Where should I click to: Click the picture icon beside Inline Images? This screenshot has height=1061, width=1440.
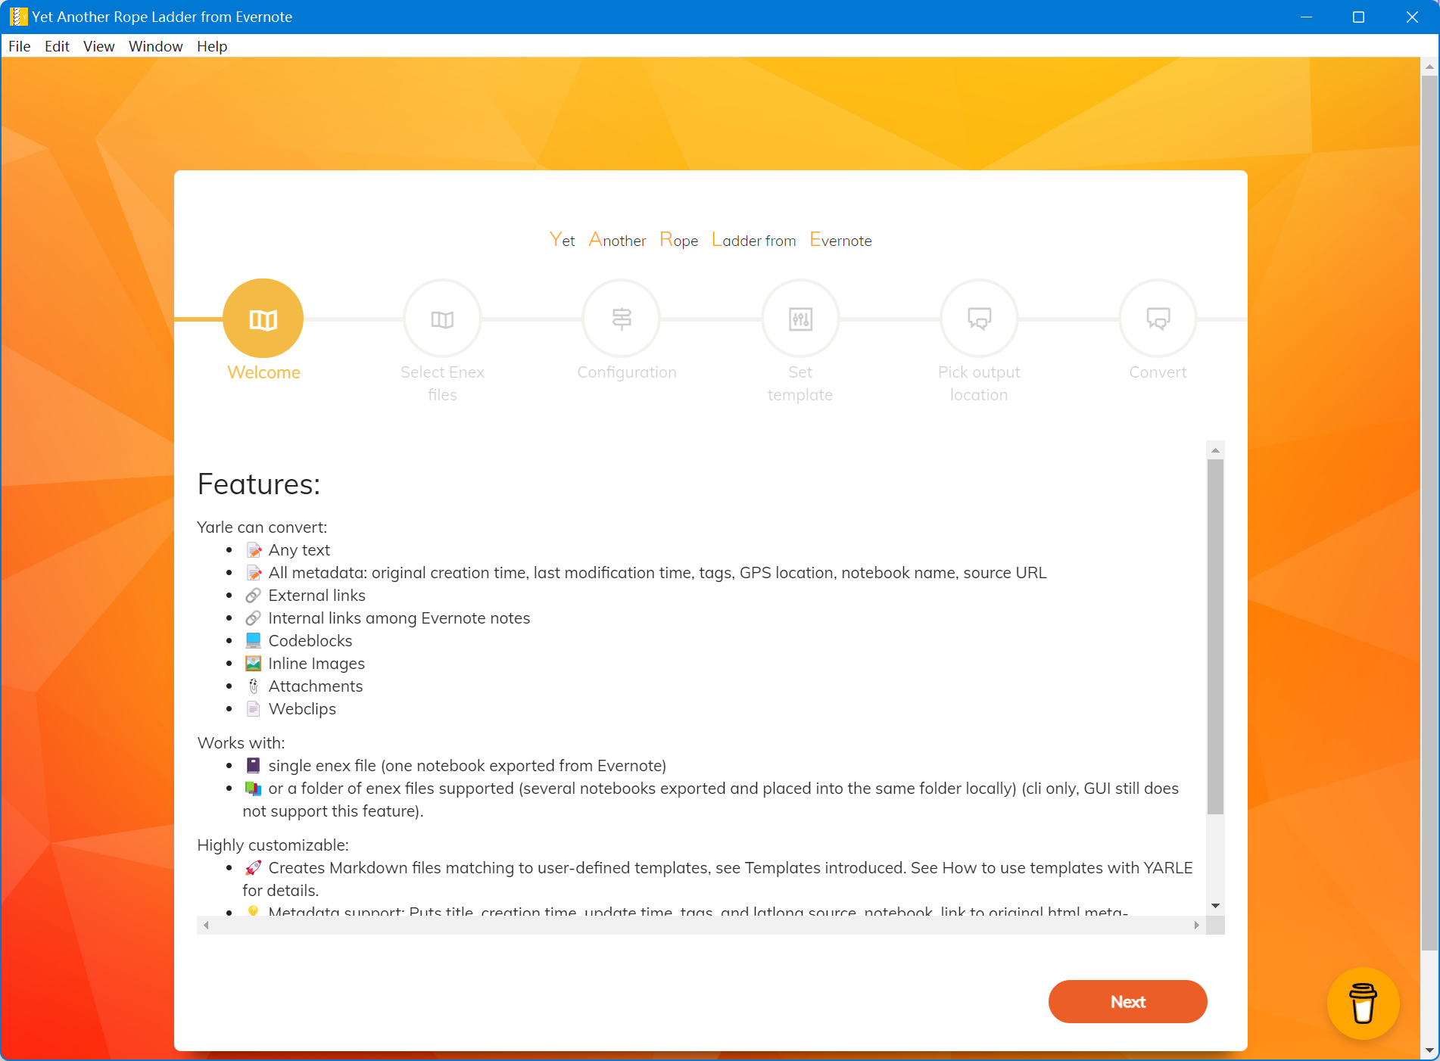pos(254,664)
